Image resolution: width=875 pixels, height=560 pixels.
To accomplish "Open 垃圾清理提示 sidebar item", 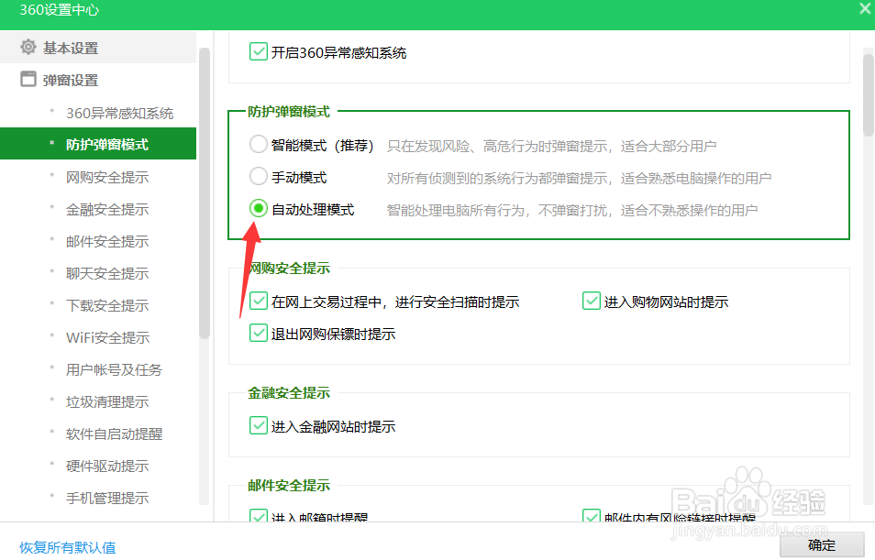I will [107, 402].
